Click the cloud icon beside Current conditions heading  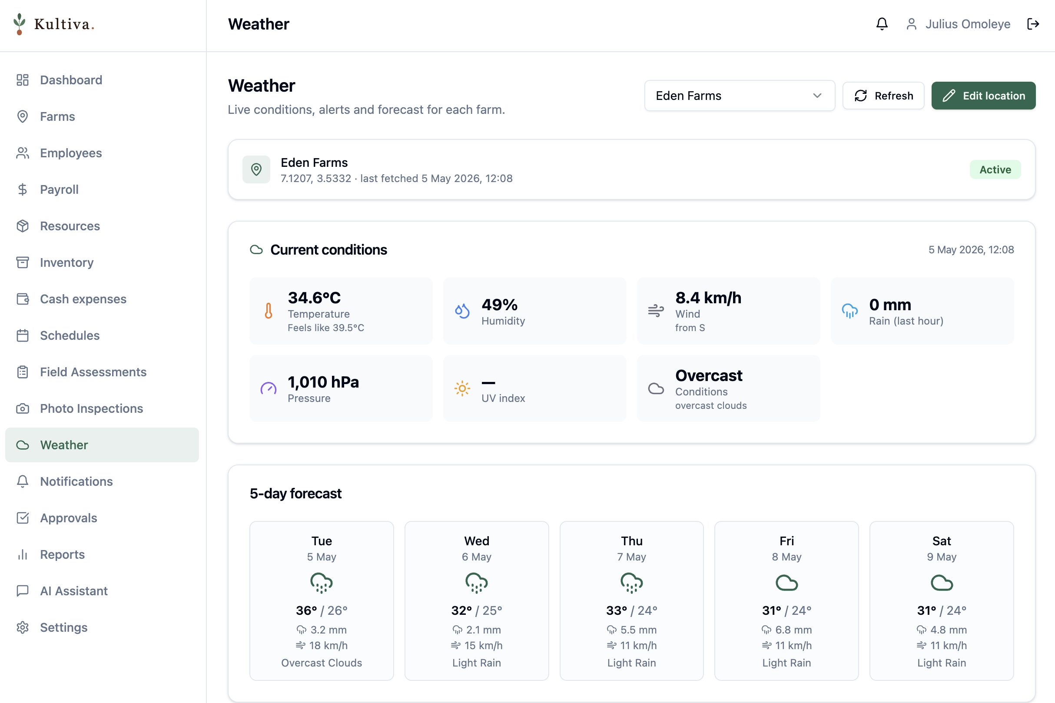[256, 250]
